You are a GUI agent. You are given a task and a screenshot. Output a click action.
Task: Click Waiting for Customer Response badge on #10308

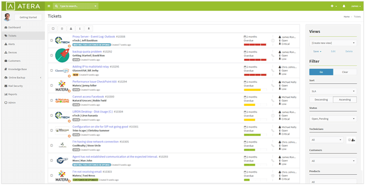[x=91, y=45]
